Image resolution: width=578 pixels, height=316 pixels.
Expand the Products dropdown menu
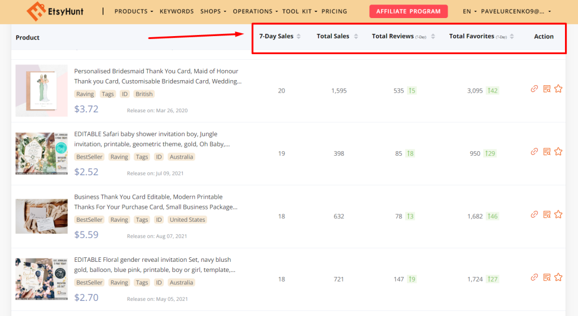[x=134, y=11]
